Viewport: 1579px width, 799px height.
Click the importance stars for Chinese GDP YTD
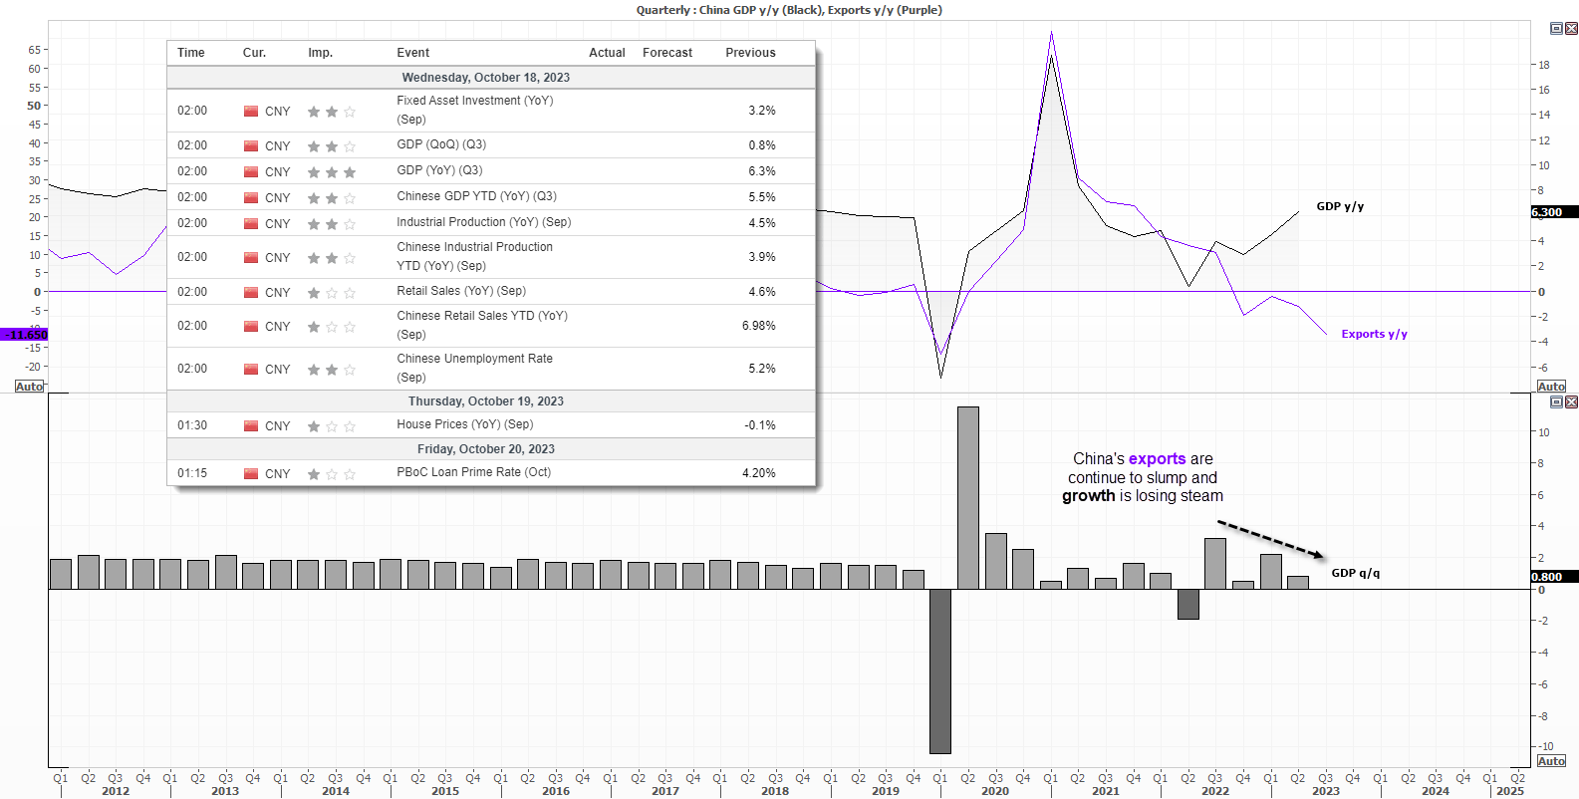pos(331,198)
